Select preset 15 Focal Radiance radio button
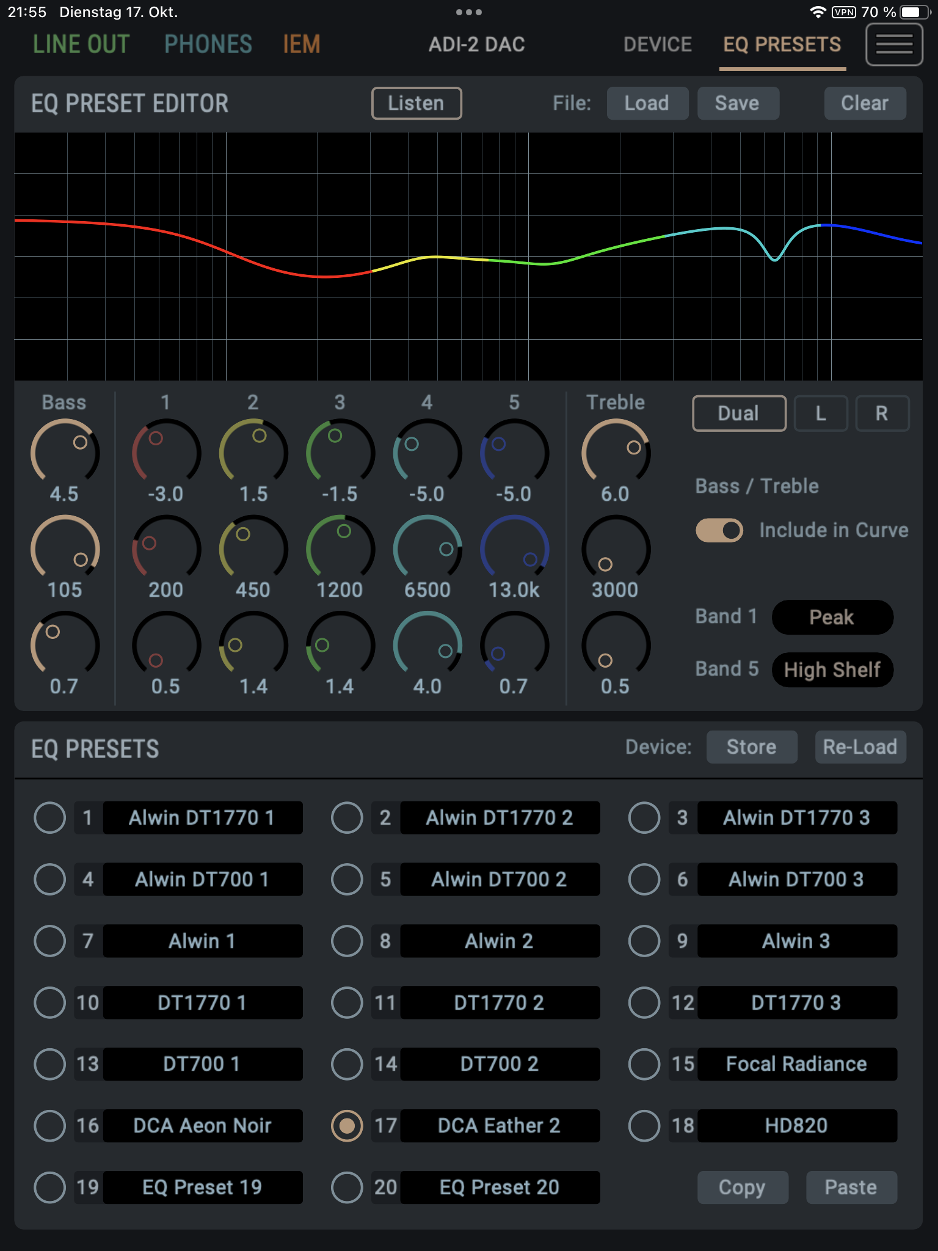Screen dimensions: 938x1251 (644, 1064)
